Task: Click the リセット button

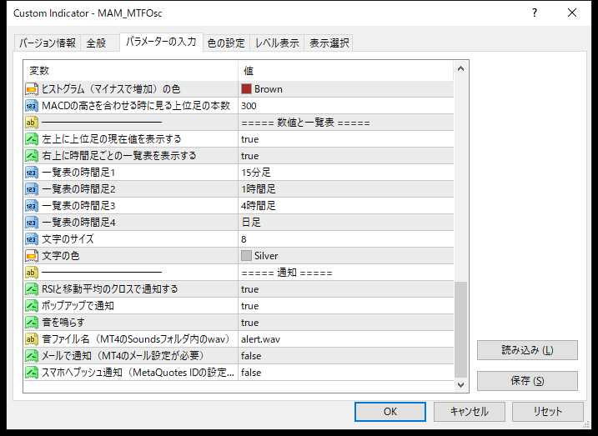Action: click(x=548, y=412)
